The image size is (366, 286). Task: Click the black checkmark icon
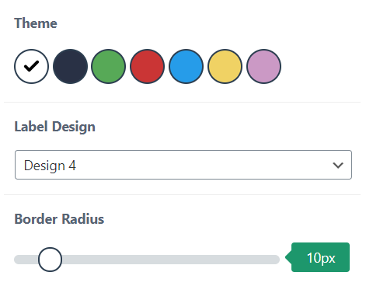tap(31, 66)
